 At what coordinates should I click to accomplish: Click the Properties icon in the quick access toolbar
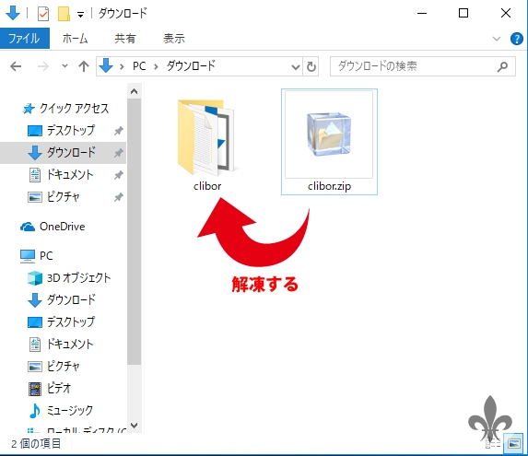tap(43, 14)
